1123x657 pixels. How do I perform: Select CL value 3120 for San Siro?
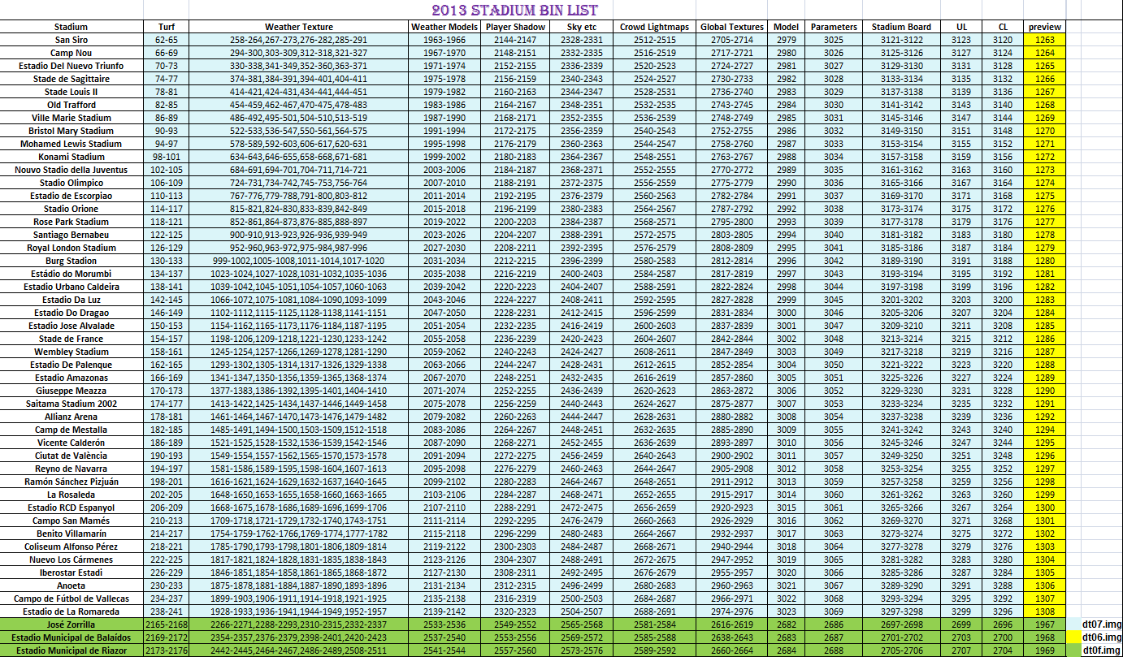1003,40
